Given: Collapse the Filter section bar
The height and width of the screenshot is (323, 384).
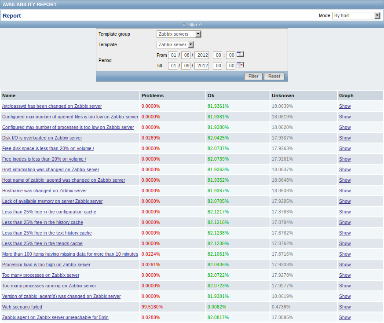Looking at the screenshot, I should pyautogui.click(x=192, y=25).
